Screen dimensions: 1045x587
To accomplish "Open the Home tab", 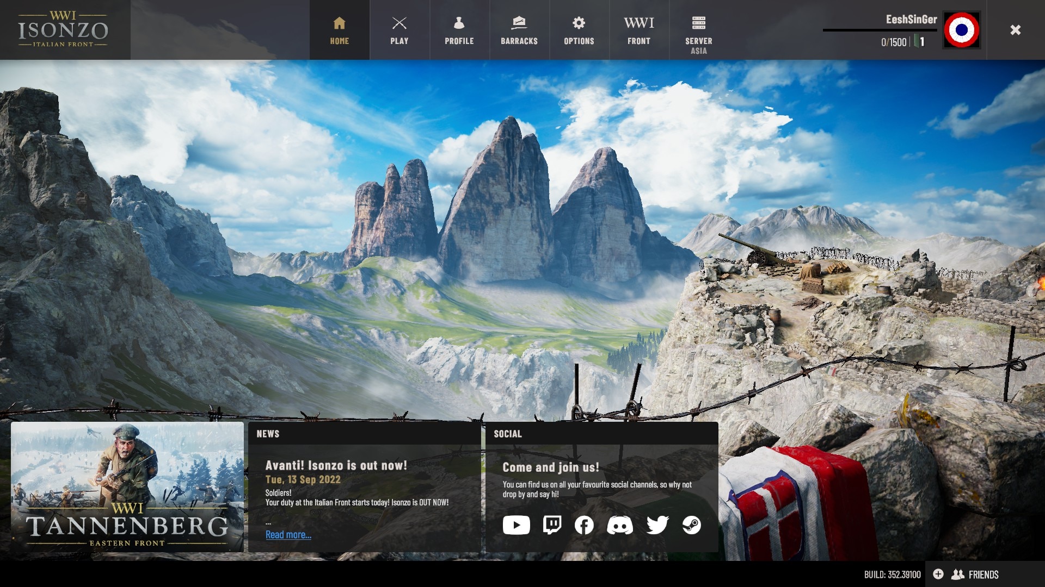I will click(x=340, y=30).
